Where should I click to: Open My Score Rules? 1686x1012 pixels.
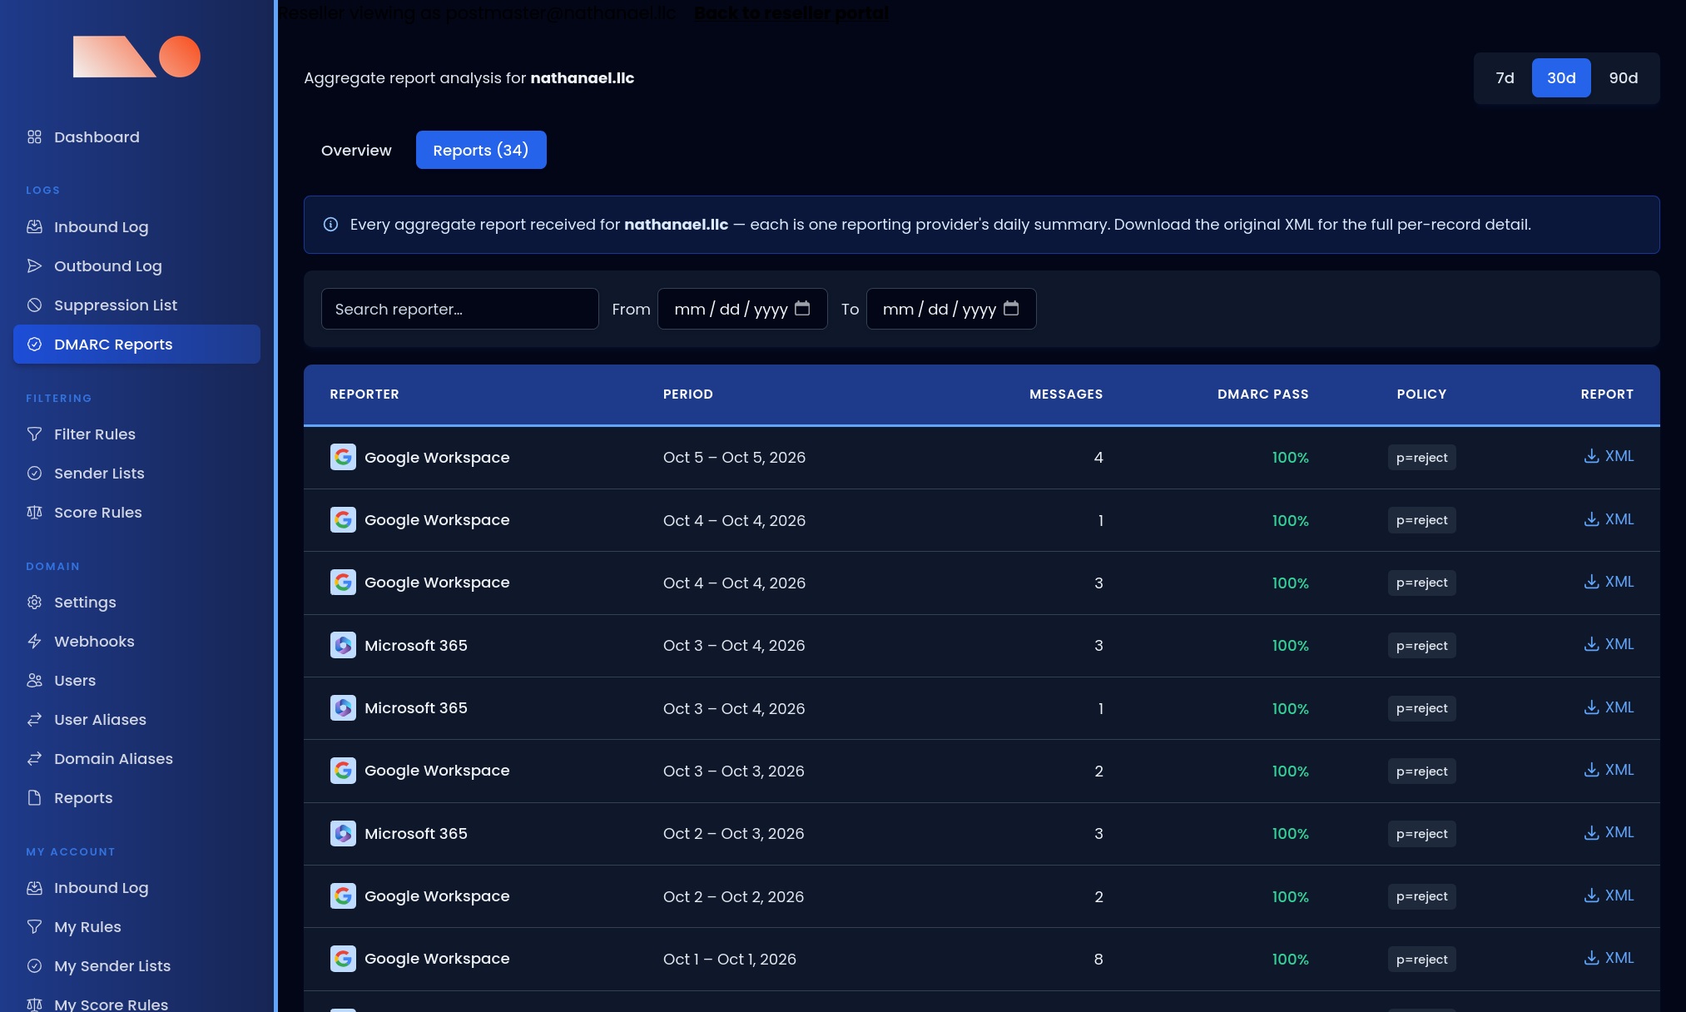point(136,1003)
